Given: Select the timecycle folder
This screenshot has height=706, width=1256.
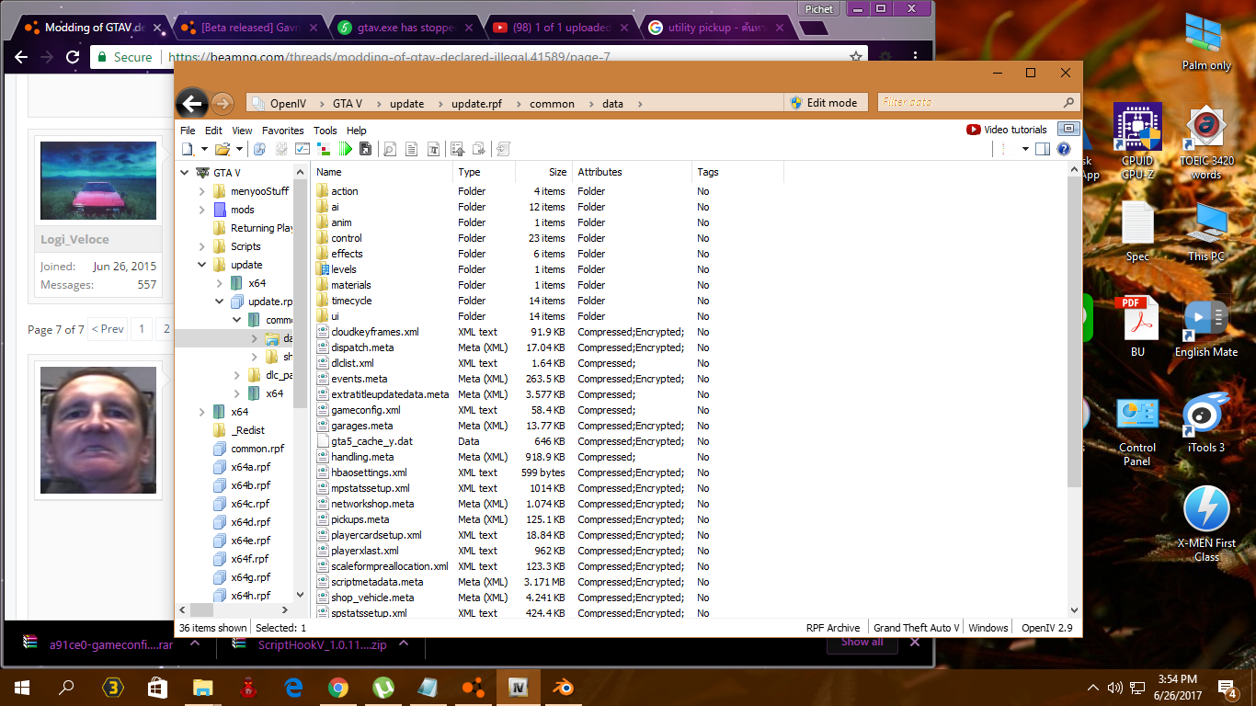Looking at the screenshot, I should (x=351, y=301).
